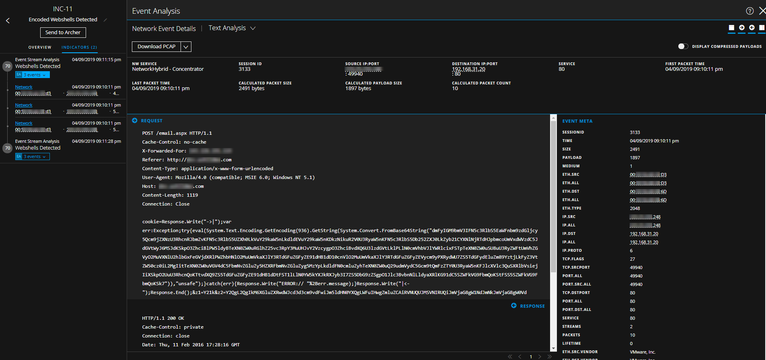Go back with the incident panel arrow
Image resolution: width=766 pixels, height=360 pixels.
8,21
